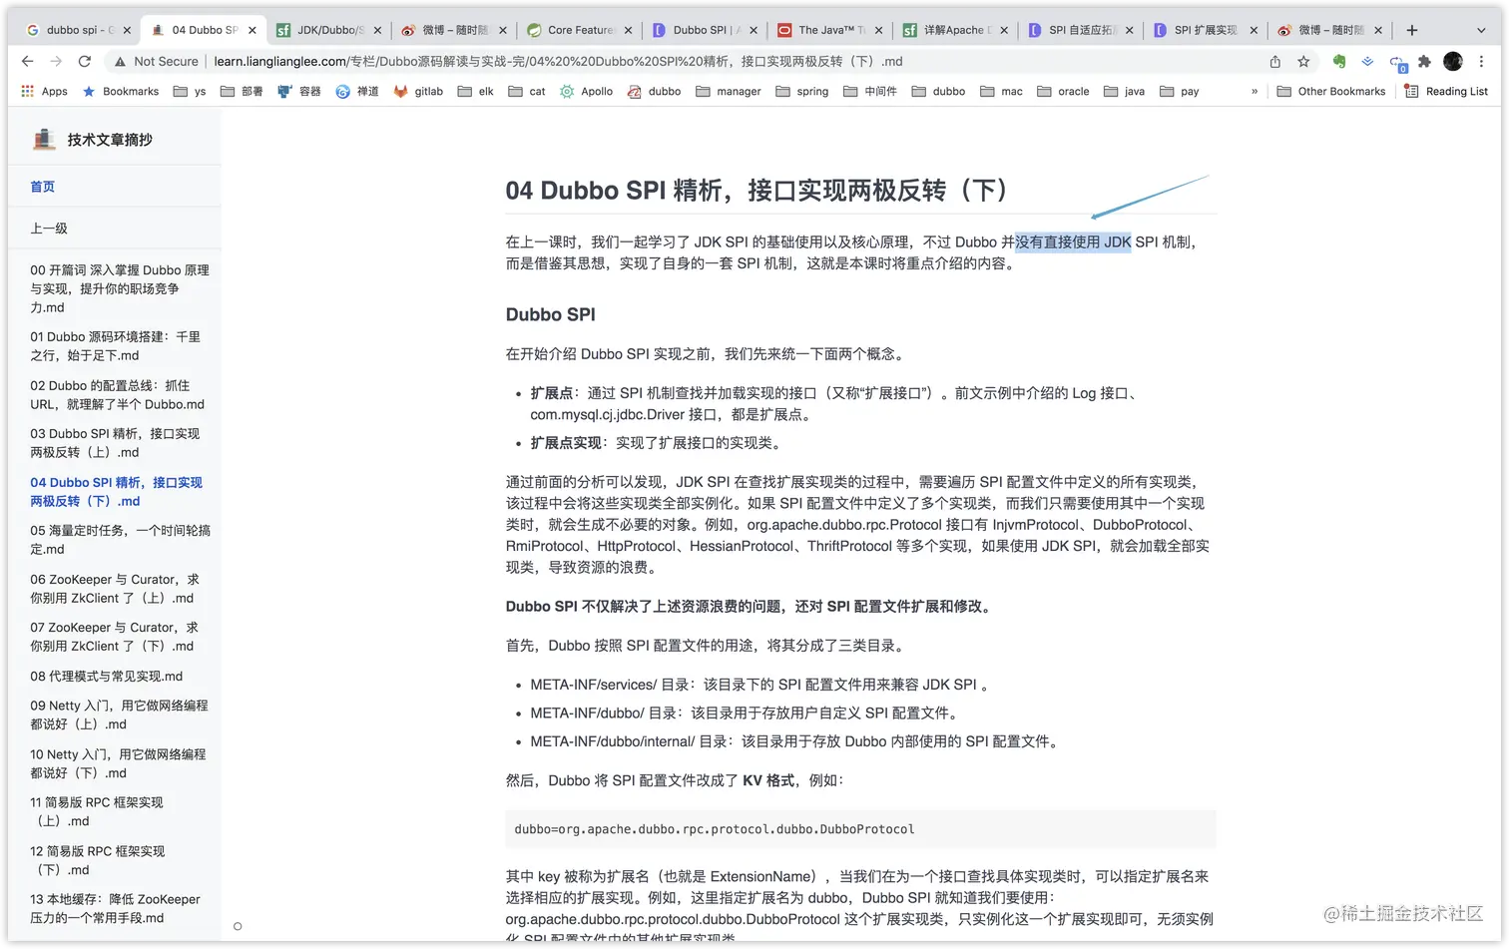Open article 03 Dubbo SPI 精析（上）

(x=115, y=443)
